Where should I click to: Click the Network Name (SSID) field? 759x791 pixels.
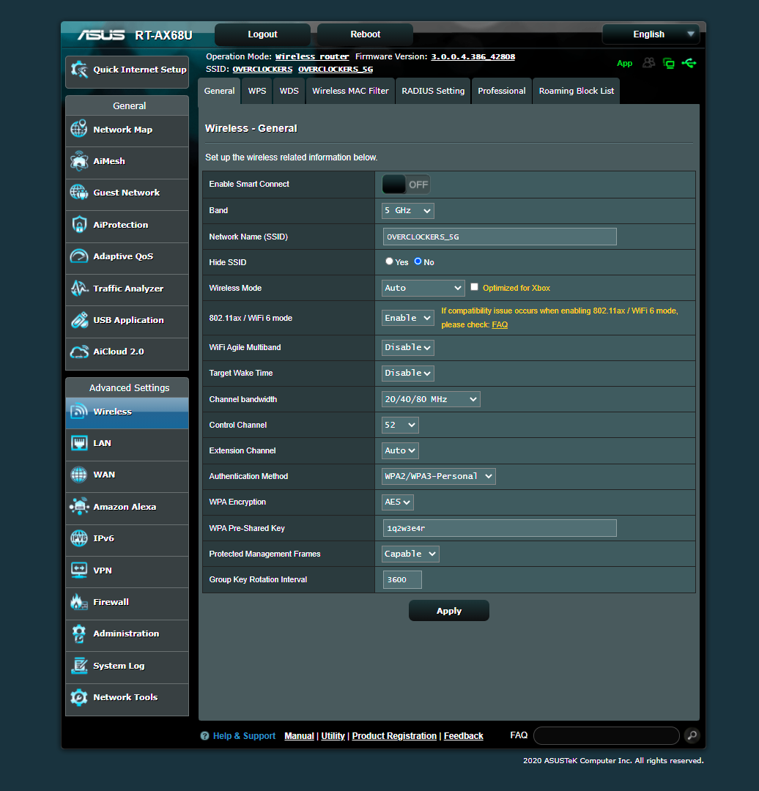point(500,237)
